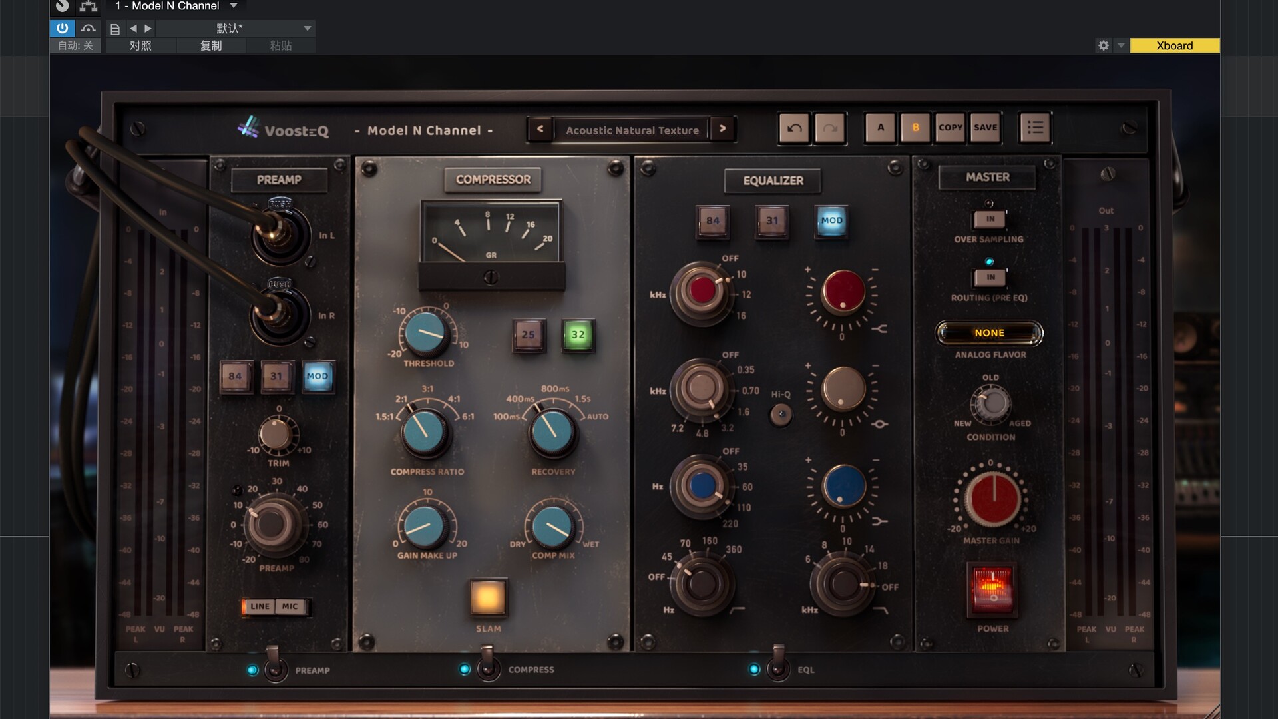
Task: Open plugin settings gear icon
Action: 1104,45
